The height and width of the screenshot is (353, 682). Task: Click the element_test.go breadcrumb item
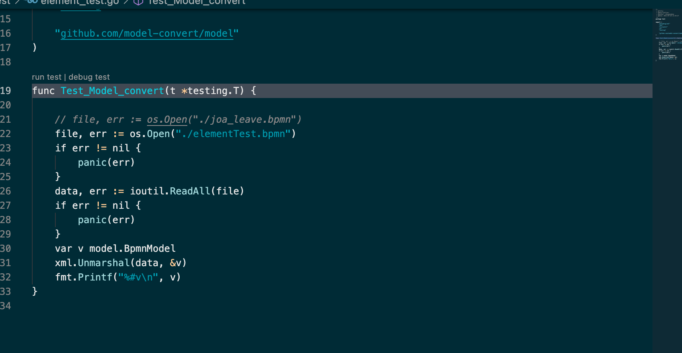80,2
